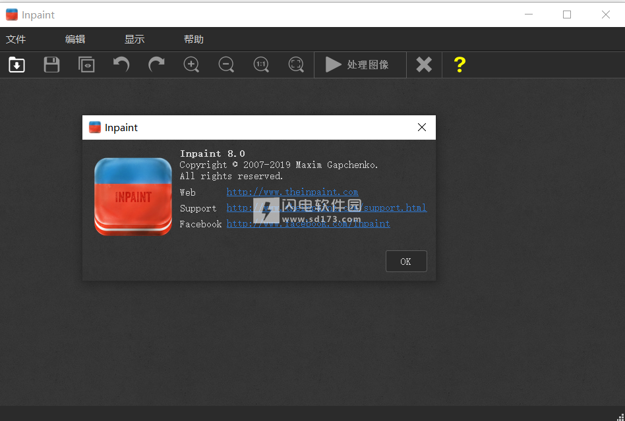The width and height of the screenshot is (625, 421).
Task: Start processing with the 处理图像 button
Action: 361,65
